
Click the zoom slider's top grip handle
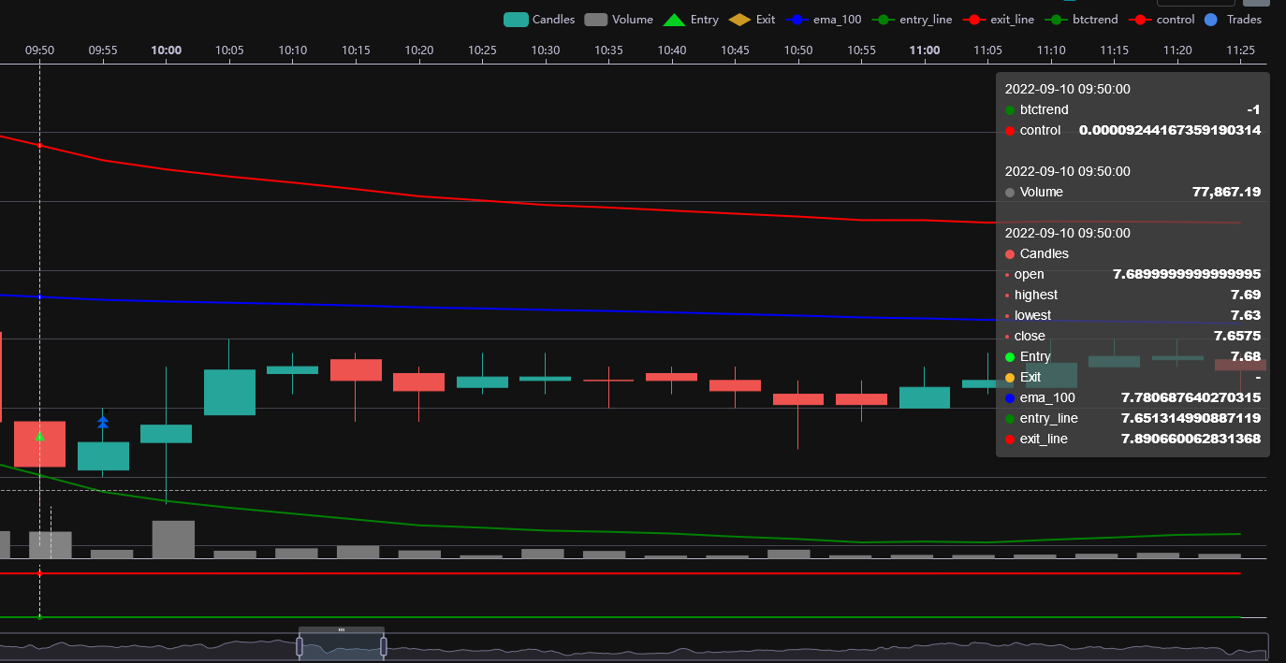click(x=342, y=630)
